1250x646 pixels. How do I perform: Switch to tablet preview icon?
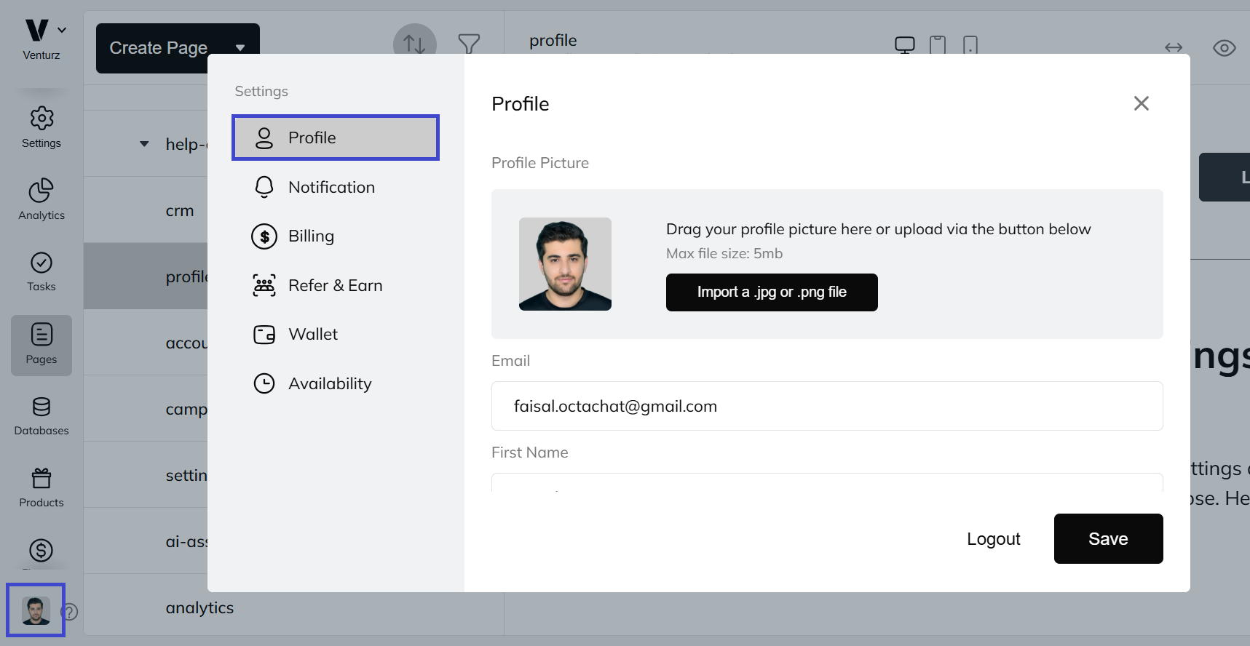(x=938, y=45)
